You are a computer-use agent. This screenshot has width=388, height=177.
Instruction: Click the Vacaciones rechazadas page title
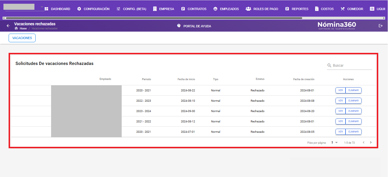pyautogui.click(x=35, y=24)
